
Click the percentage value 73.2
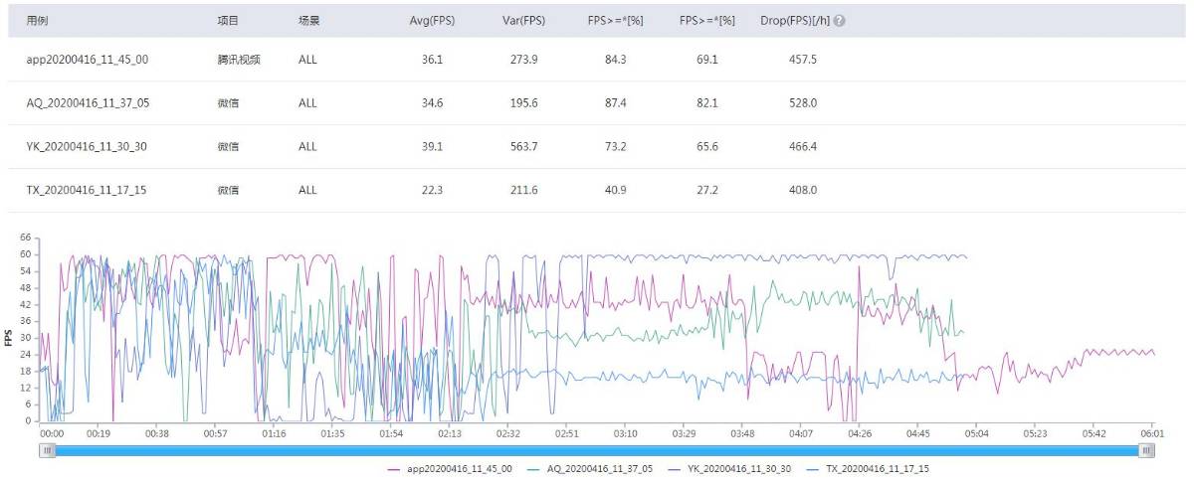(x=615, y=147)
